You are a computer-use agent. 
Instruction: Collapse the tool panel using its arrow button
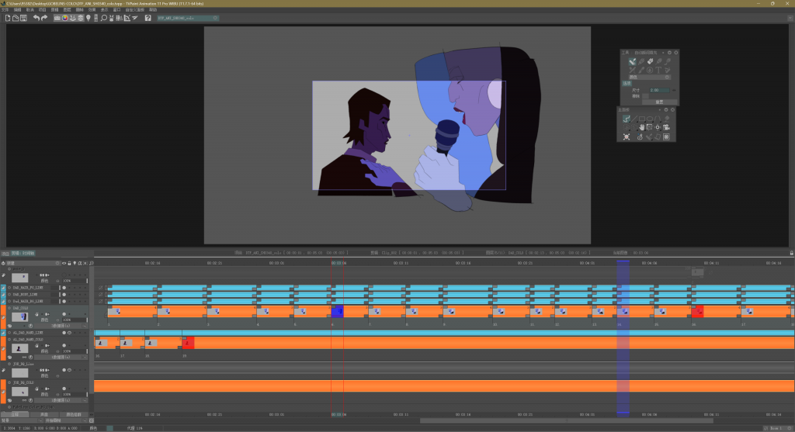pyautogui.click(x=668, y=52)
